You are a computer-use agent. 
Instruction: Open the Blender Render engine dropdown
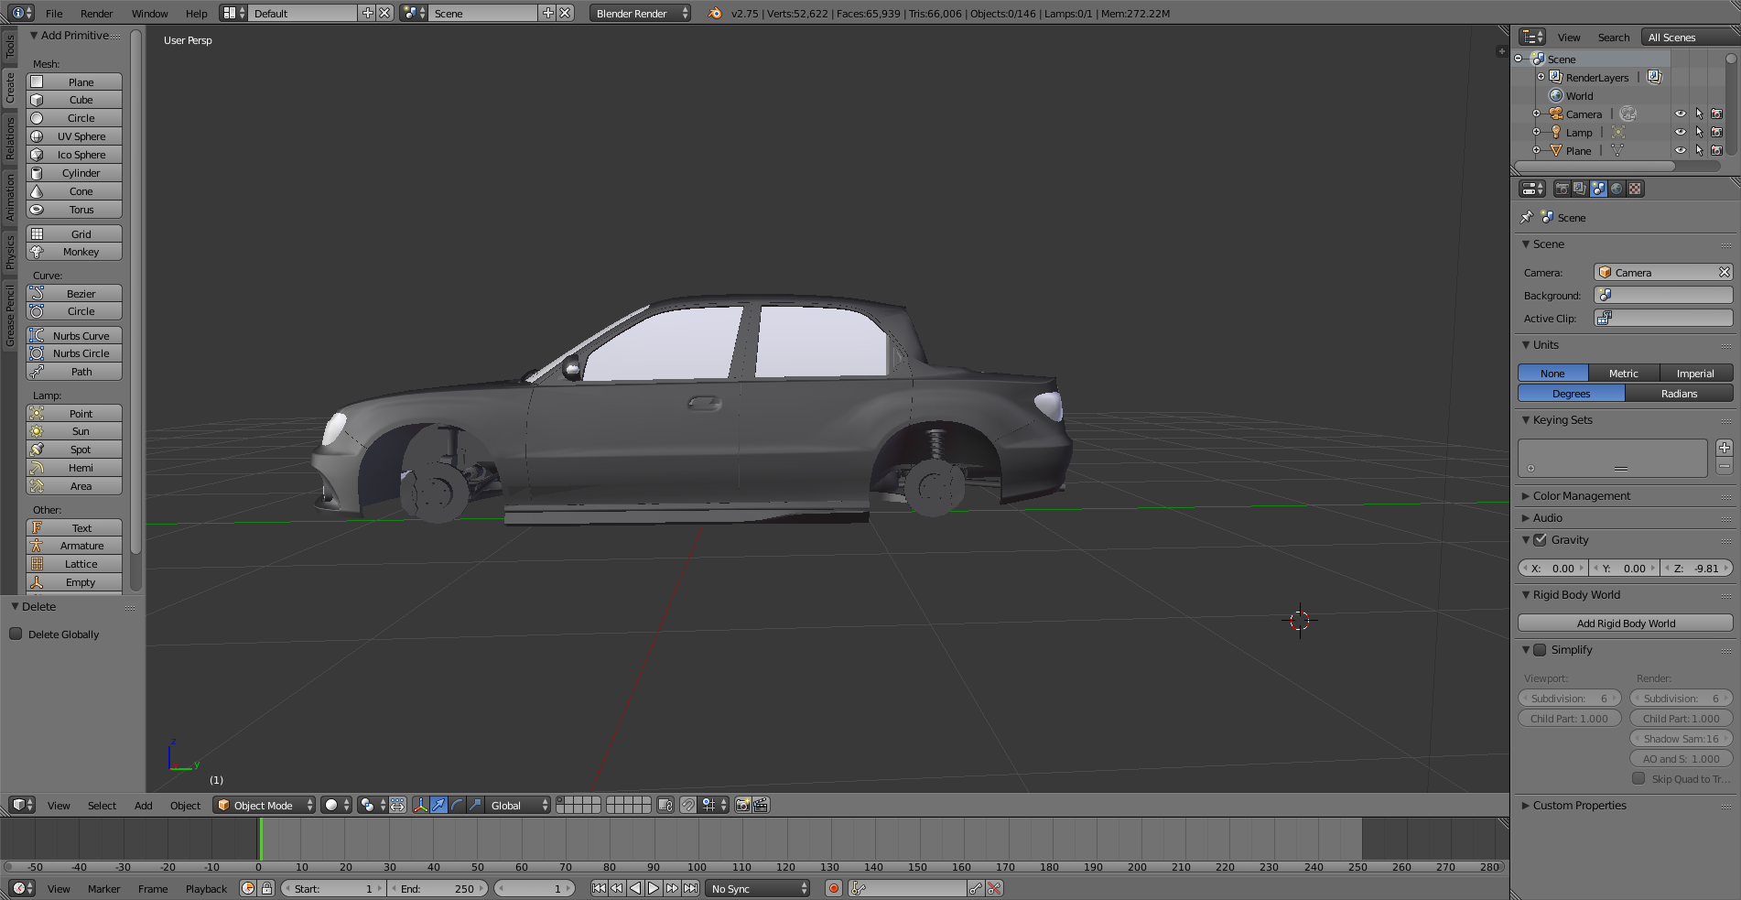[641, 13]
